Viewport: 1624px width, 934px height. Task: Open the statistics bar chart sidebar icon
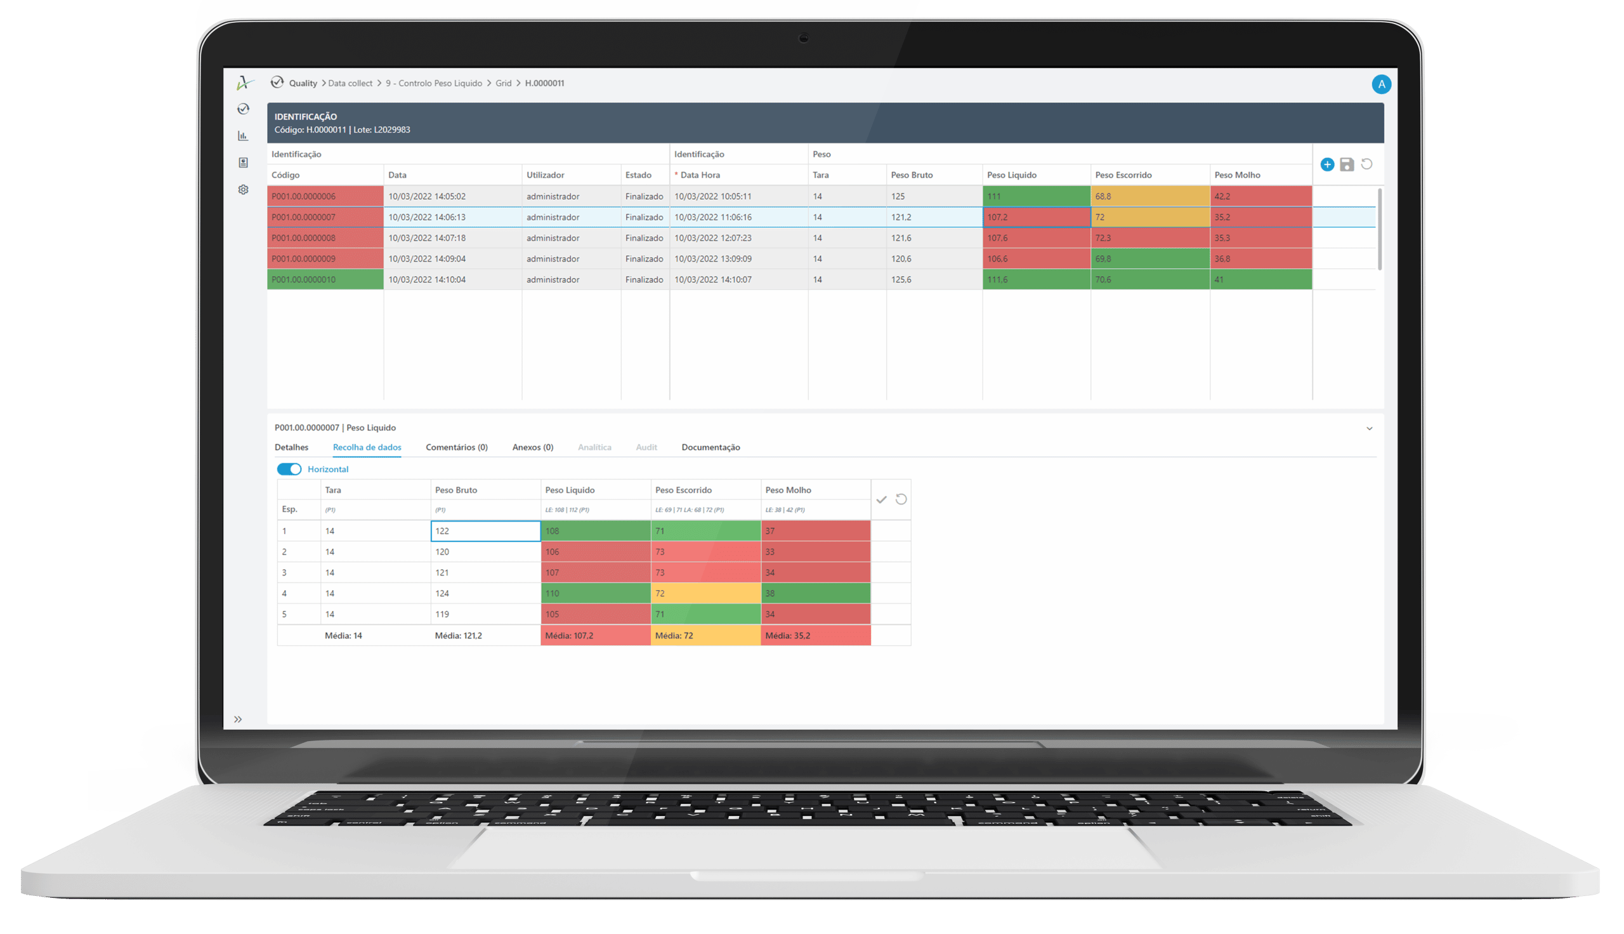click(x=243, y=136)
